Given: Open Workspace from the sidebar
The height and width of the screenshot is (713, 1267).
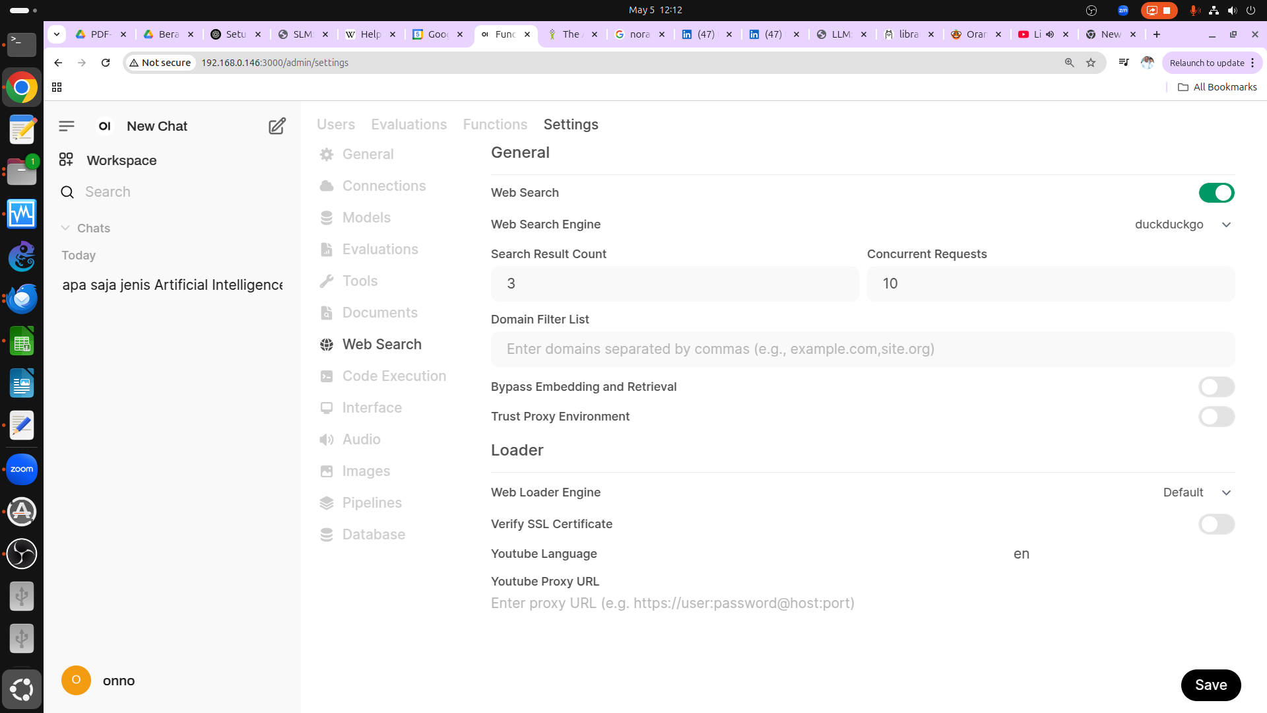Looking at the screenshot, I should coord(121,160).
